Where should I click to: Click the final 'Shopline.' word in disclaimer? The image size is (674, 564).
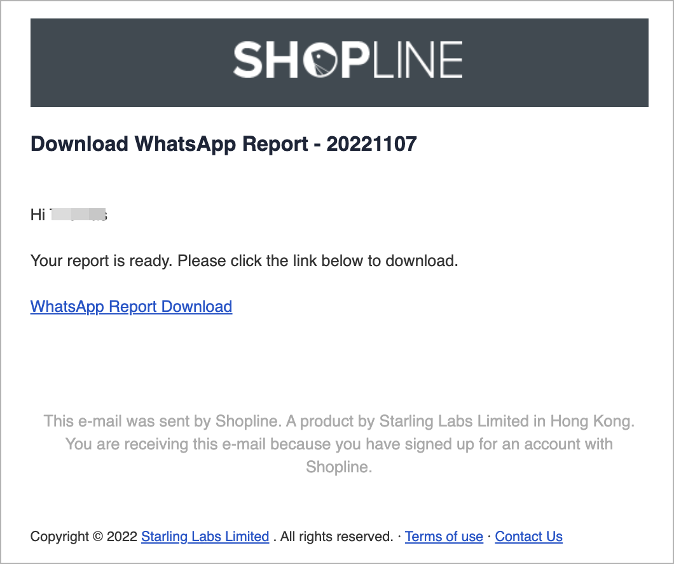click(339, 467)
